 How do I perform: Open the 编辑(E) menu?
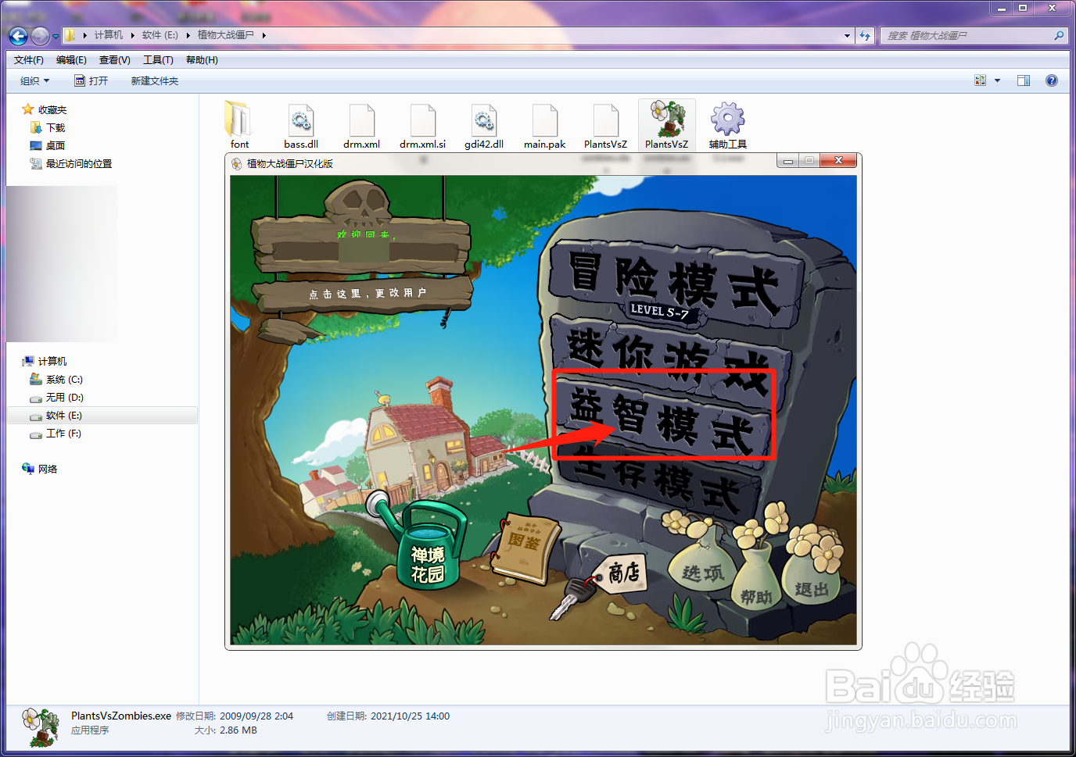pos(71,60)
